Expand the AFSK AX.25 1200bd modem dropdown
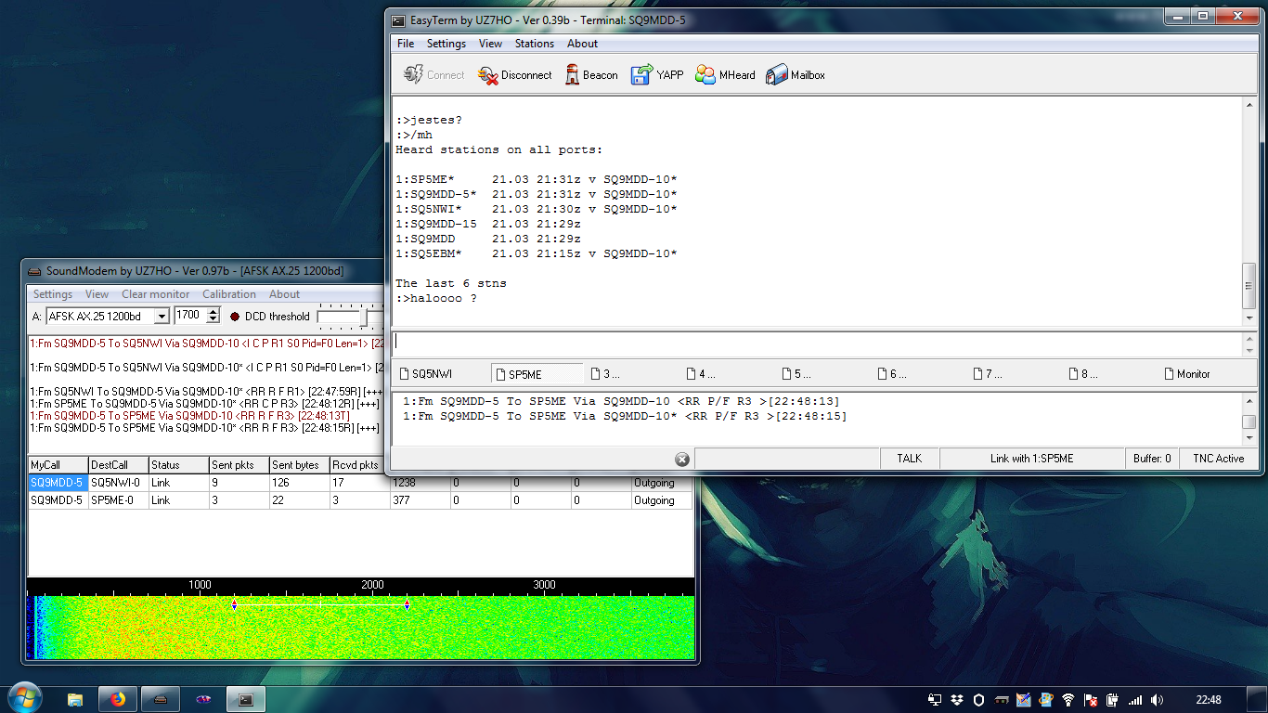The height and width of the screenshot is (713, 1268). (162, 317)
